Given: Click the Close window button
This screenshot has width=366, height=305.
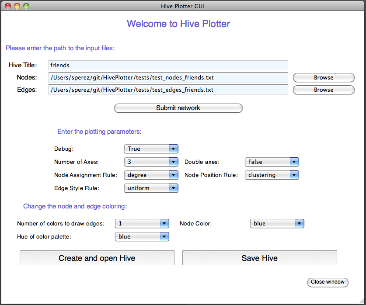Looking at the screenshot, I should (x=328, y=282).
